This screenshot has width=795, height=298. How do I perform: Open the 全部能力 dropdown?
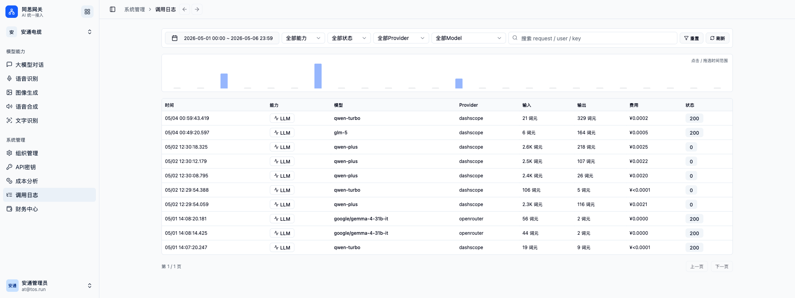click(x=303, y=38)
